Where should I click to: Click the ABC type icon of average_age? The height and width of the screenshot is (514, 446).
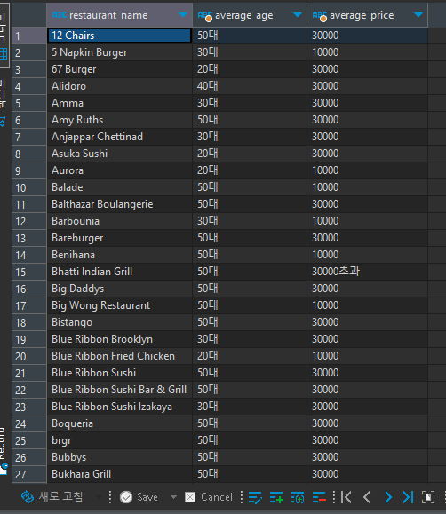tap(204, 15)
